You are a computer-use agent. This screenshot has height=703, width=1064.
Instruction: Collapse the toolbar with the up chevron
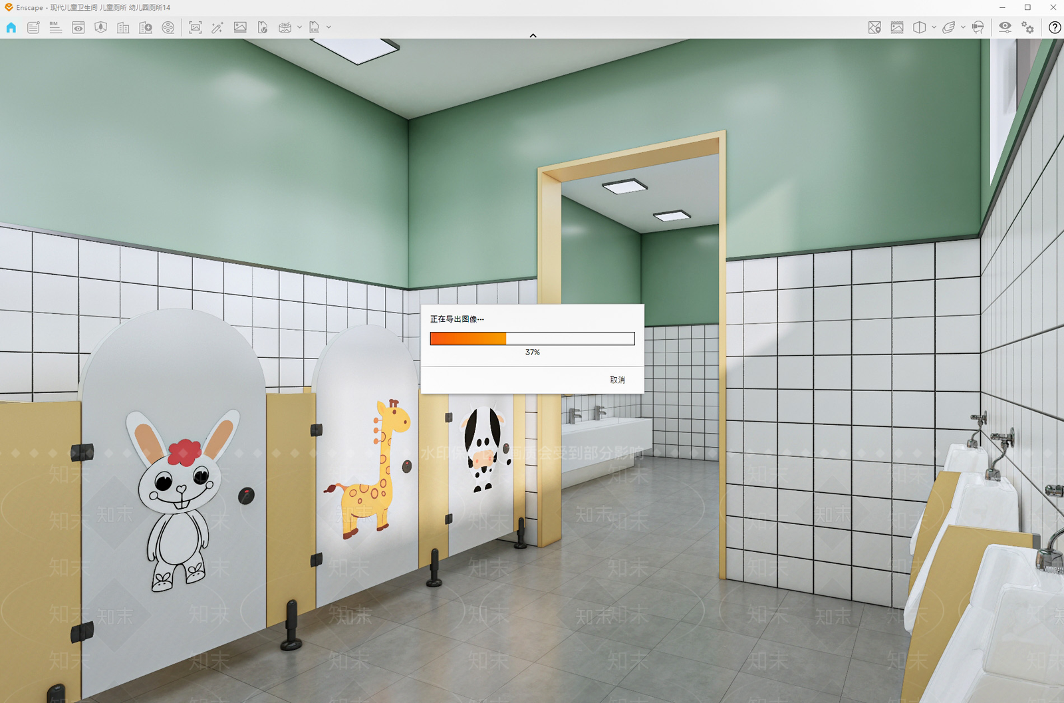tap(533, 35)
